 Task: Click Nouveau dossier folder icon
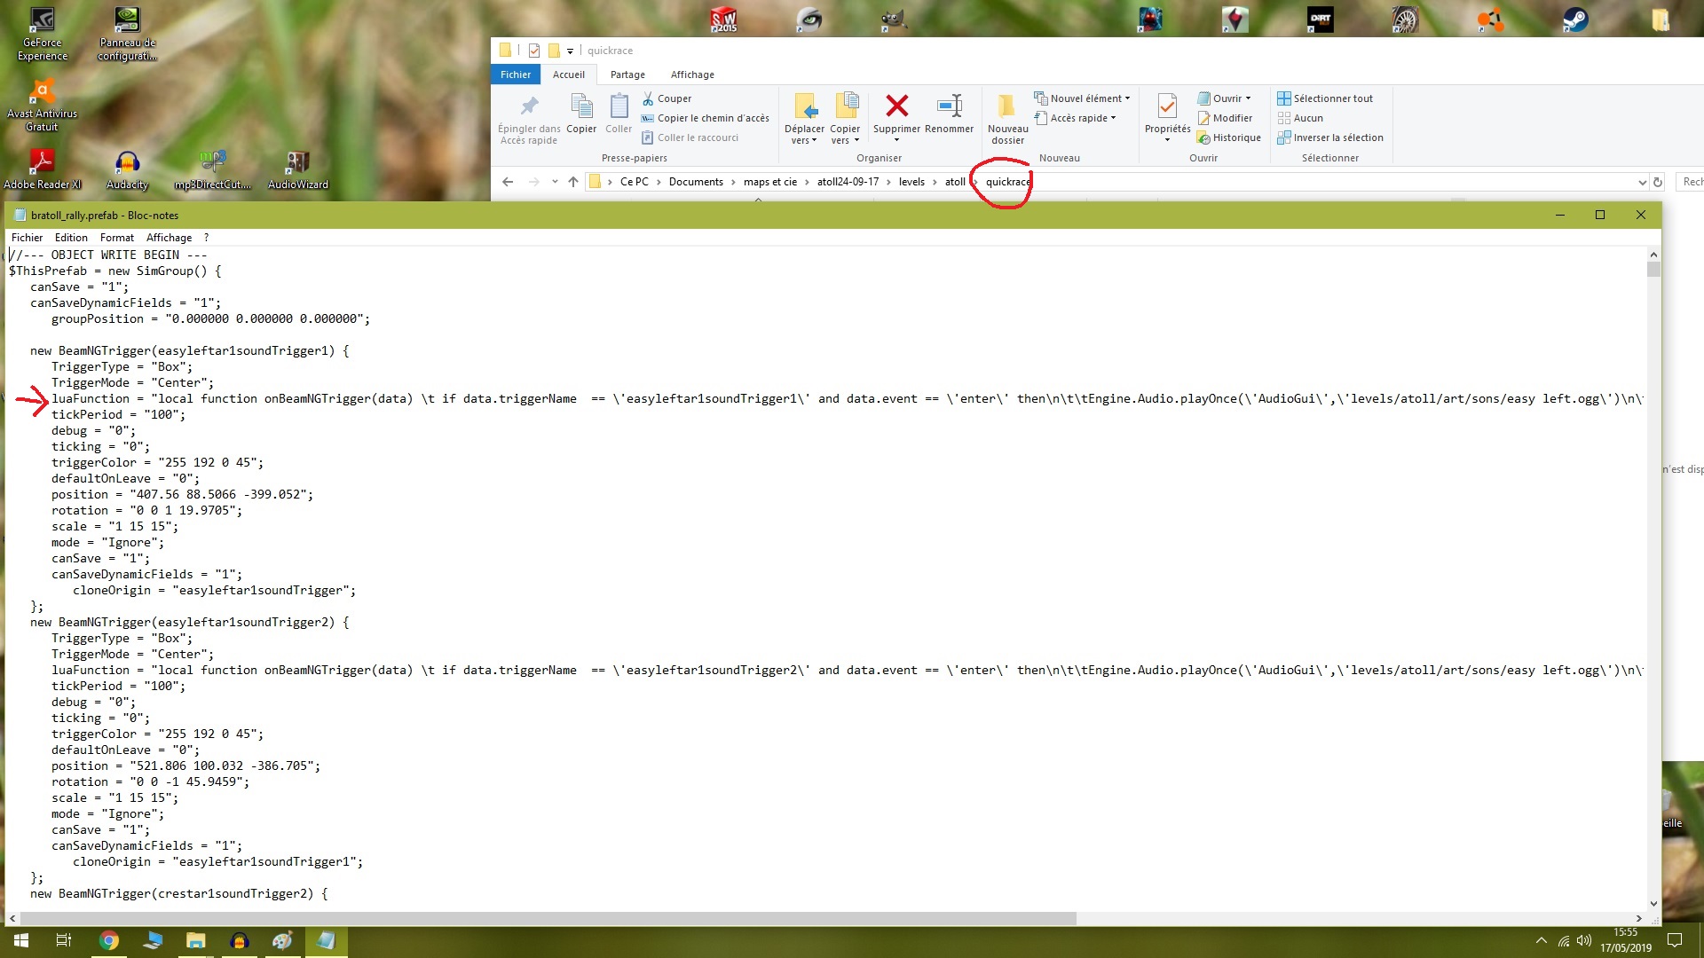1007,106
